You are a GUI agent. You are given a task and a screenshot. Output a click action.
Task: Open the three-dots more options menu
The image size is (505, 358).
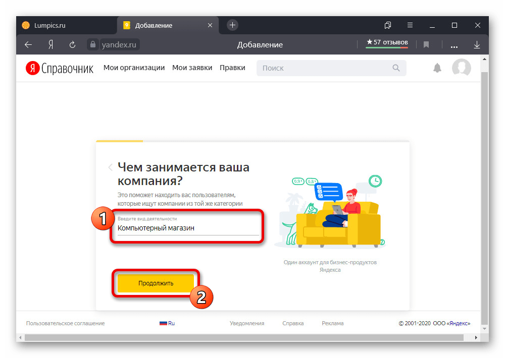pyautogui.click(x=454, y=45)
